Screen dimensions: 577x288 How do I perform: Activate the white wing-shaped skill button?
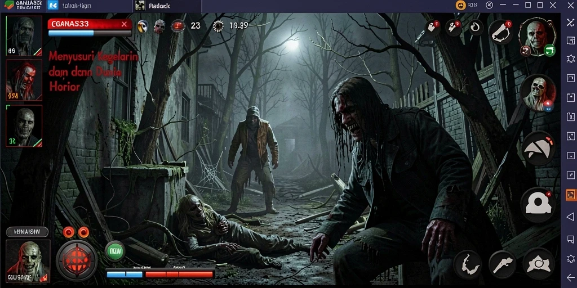coord(538,148)
